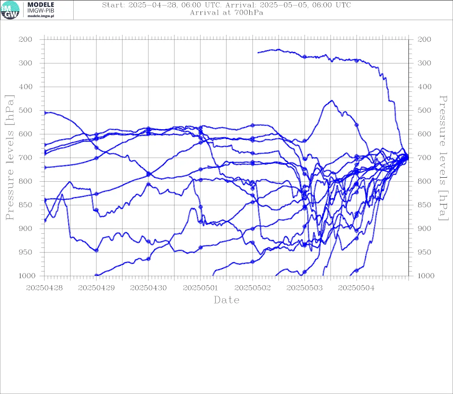Click the 20250430 marker near 965 hPa
453x394 pixels.
[x=149, y=259]
